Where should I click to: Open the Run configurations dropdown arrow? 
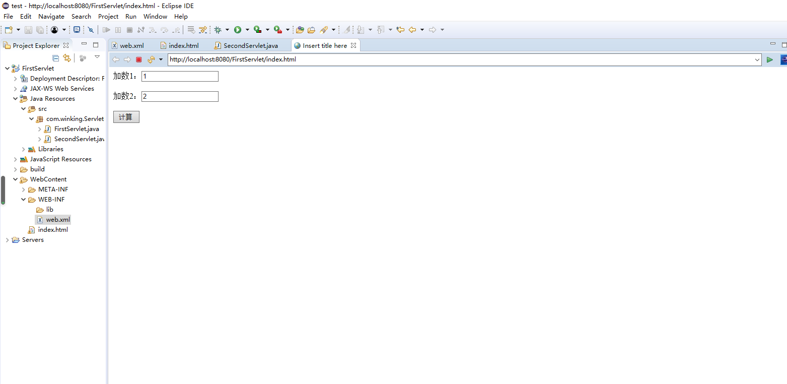247,30
